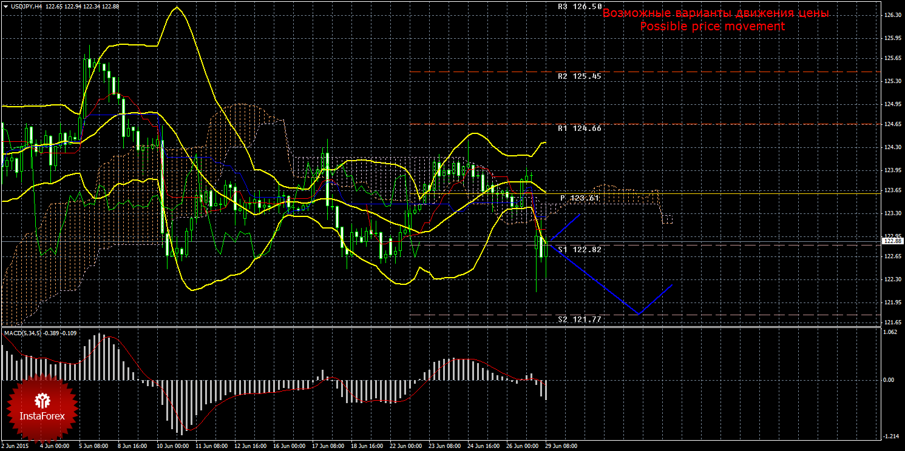Click the current price tag 122.88

[x=891, y=241]
